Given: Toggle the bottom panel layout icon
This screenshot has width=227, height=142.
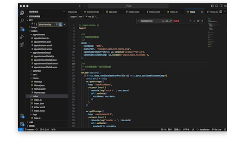Looking at the screenshot, I should 217,6.
